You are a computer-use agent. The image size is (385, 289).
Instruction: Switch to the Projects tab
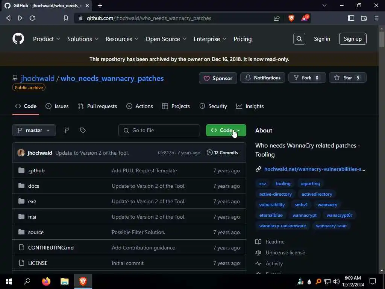[x=176, y=106]
